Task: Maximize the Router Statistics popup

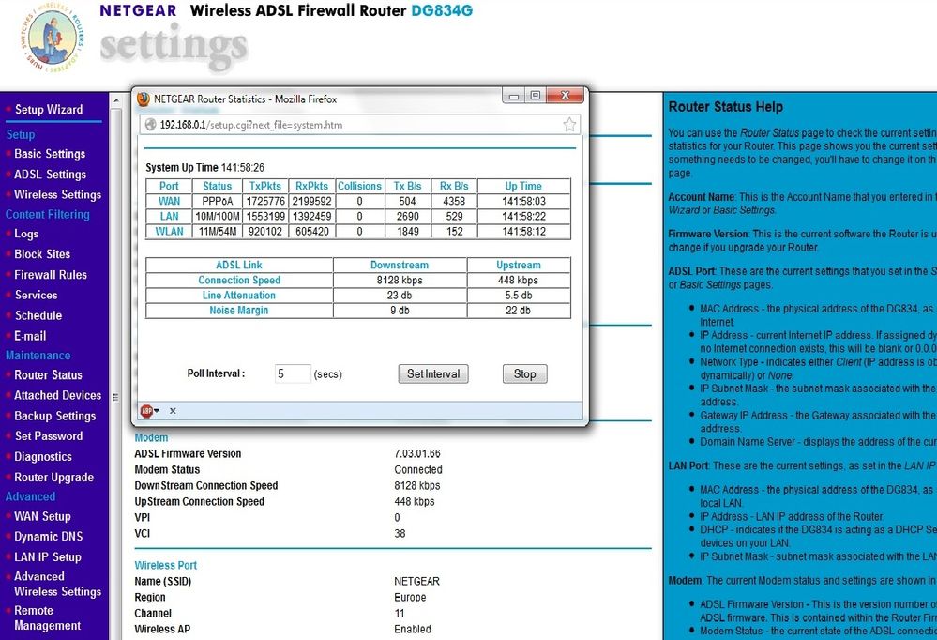Action: [x=536, y=96]
